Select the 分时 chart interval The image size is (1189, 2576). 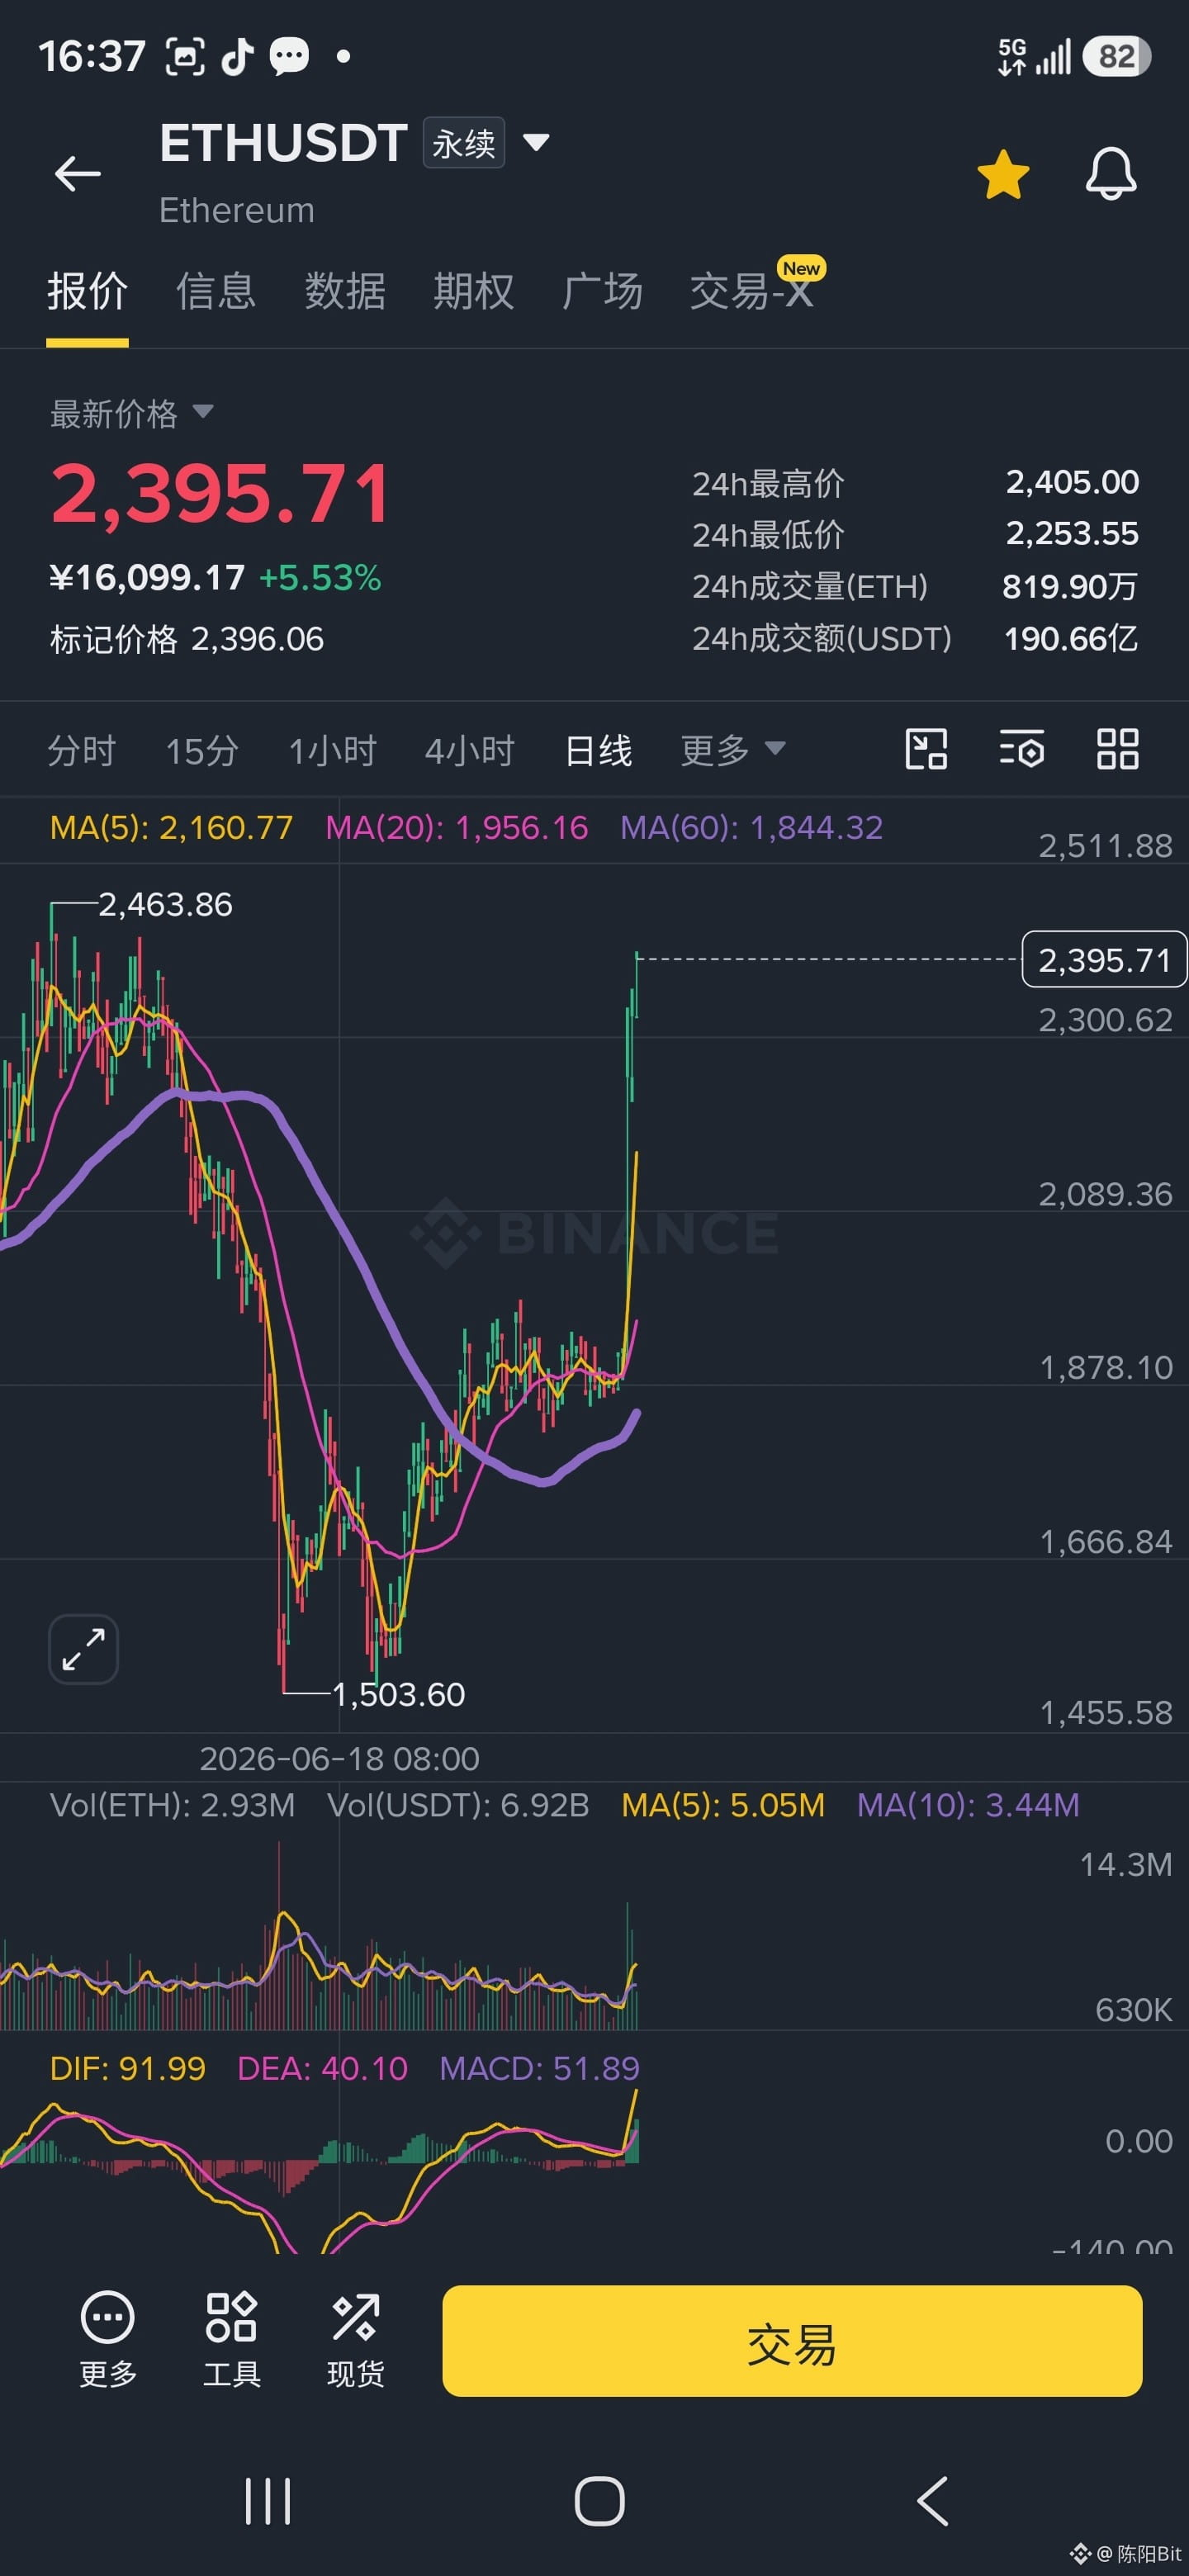coord(82,750)
